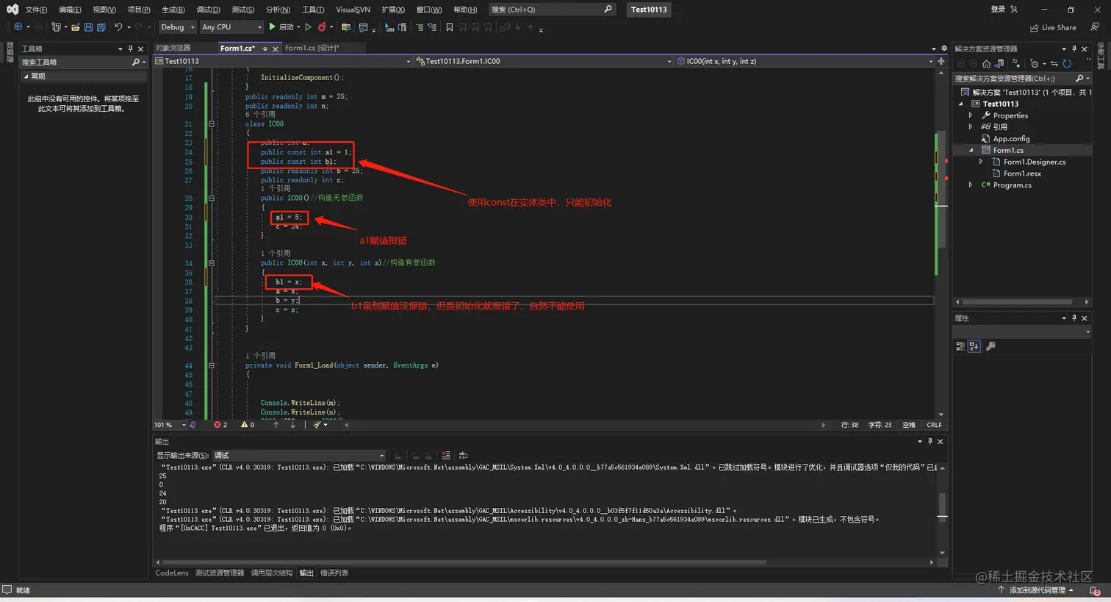Open the Any CPU platform dropdown

tap(231, 27)
